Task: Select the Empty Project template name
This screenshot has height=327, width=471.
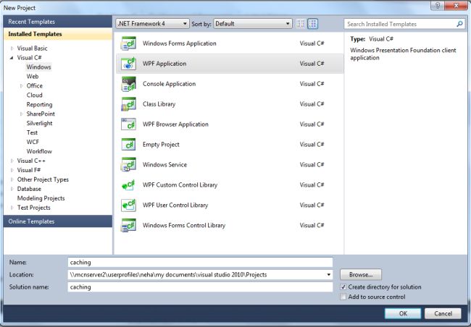Action: (x=161, y=145)
